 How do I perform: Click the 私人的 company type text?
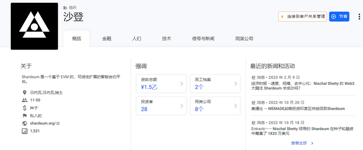pos(36,116)
